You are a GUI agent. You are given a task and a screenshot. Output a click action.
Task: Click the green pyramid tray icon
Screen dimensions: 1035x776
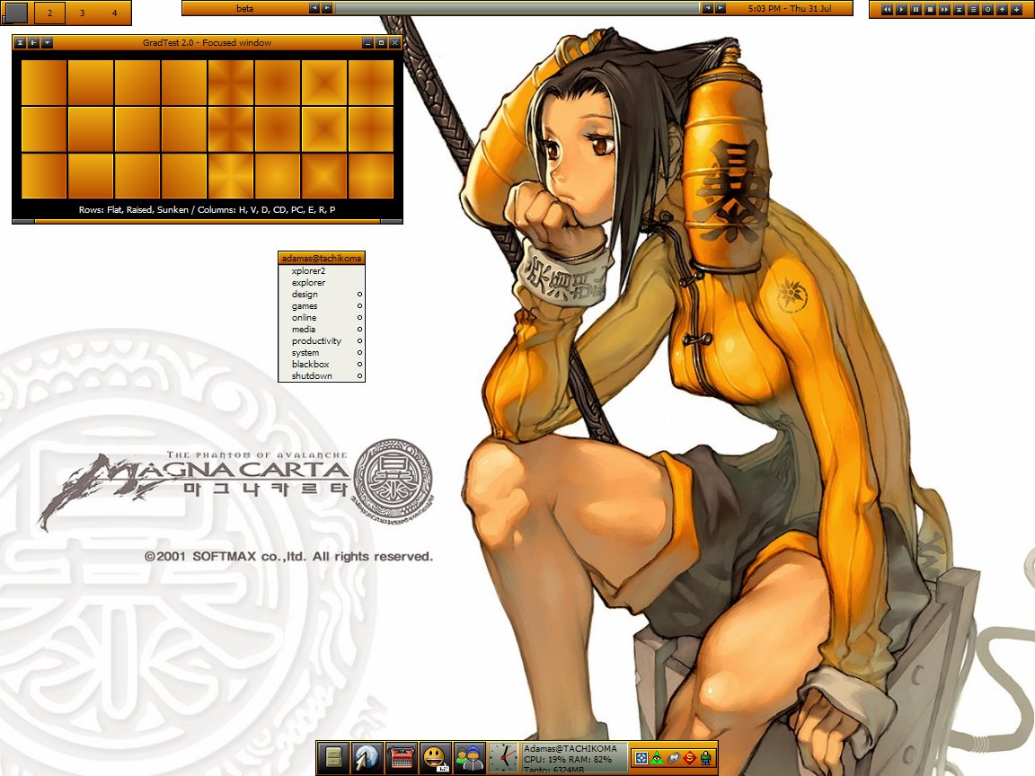pyautogui.click(x=657, y=757)
